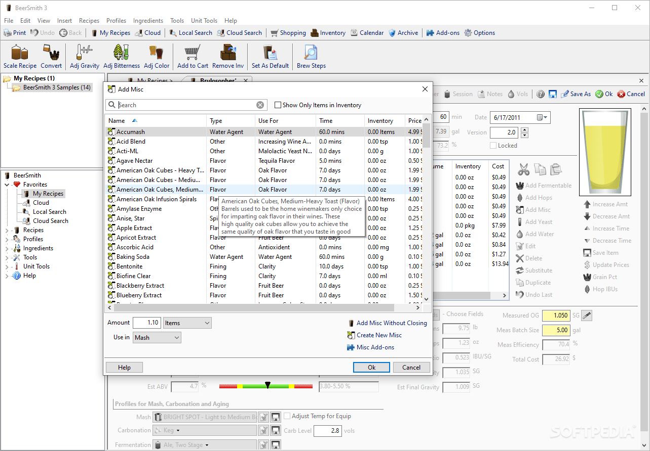
Task: Sort the misc list by the Type column
Action: (231, 121)
